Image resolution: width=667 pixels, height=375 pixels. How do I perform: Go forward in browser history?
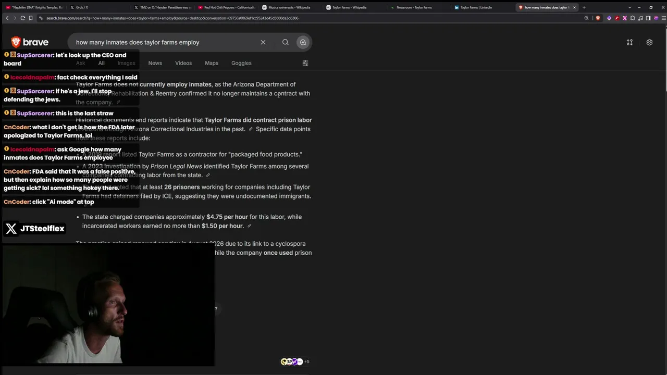click(15, 18)
